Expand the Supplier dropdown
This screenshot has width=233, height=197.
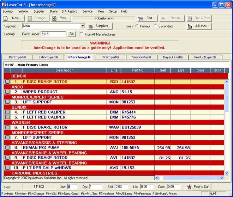(x=83, y=26)
